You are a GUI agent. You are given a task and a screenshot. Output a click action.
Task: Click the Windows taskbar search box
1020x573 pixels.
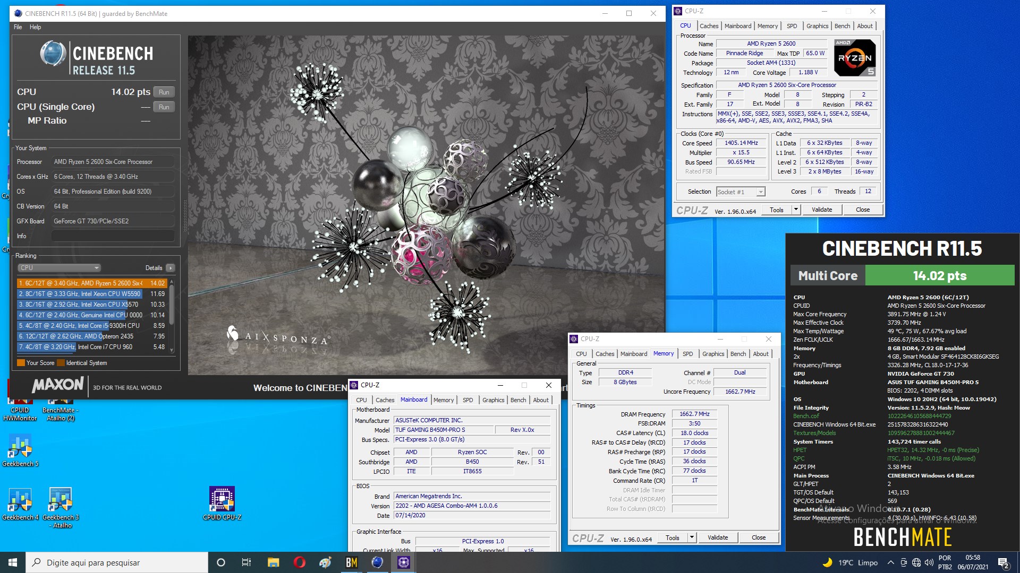click(117, 562)
